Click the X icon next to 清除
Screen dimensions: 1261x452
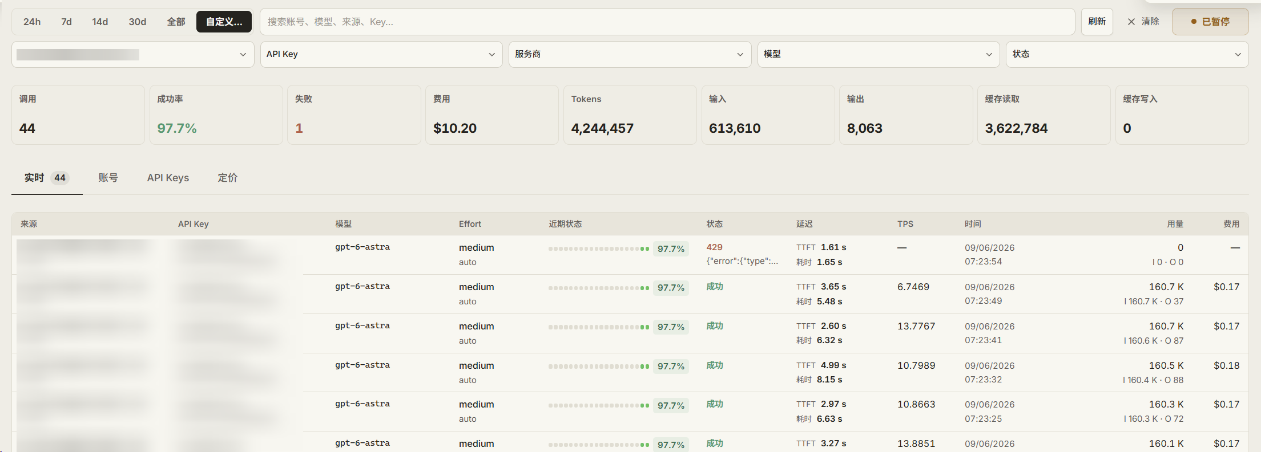(x=1131, y=22)
